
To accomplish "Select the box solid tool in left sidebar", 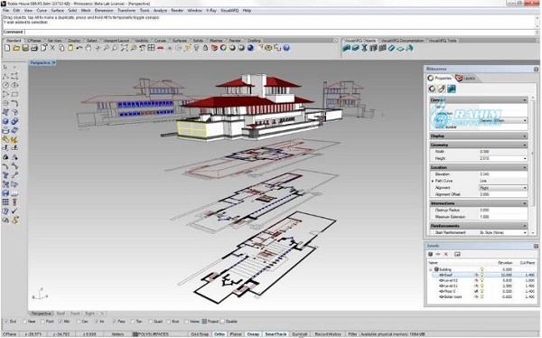I will [5, 121].
